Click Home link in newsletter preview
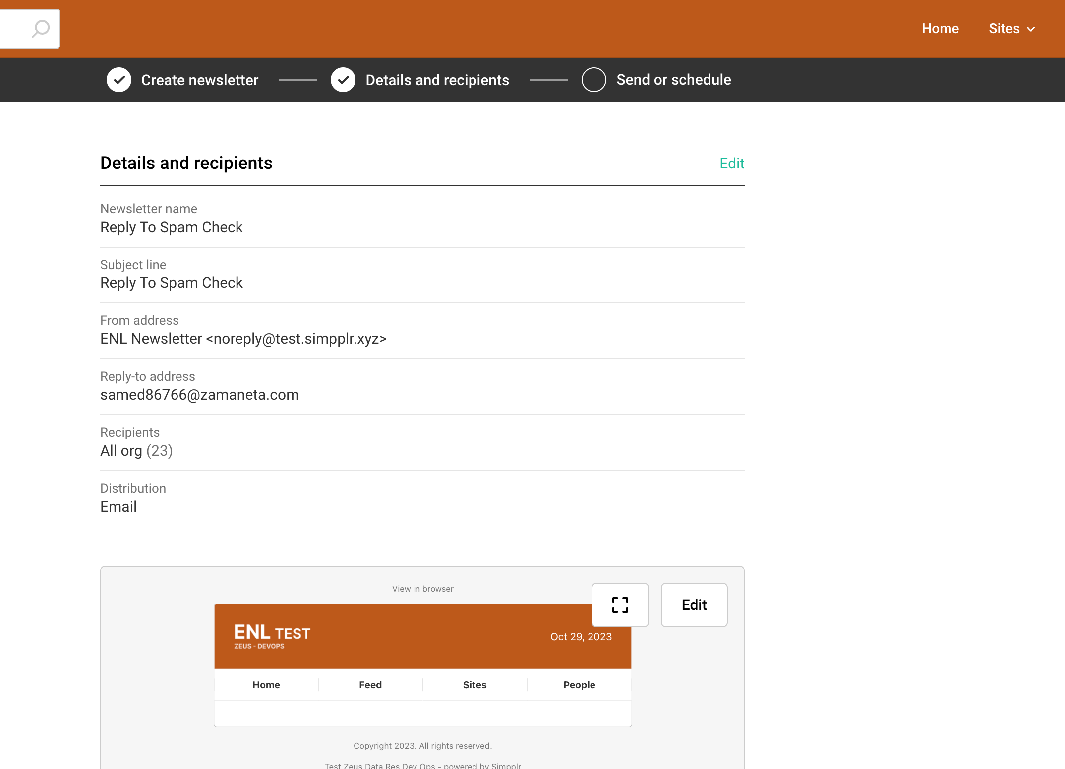The image size is (1065, 769). (x=266, y=685)
